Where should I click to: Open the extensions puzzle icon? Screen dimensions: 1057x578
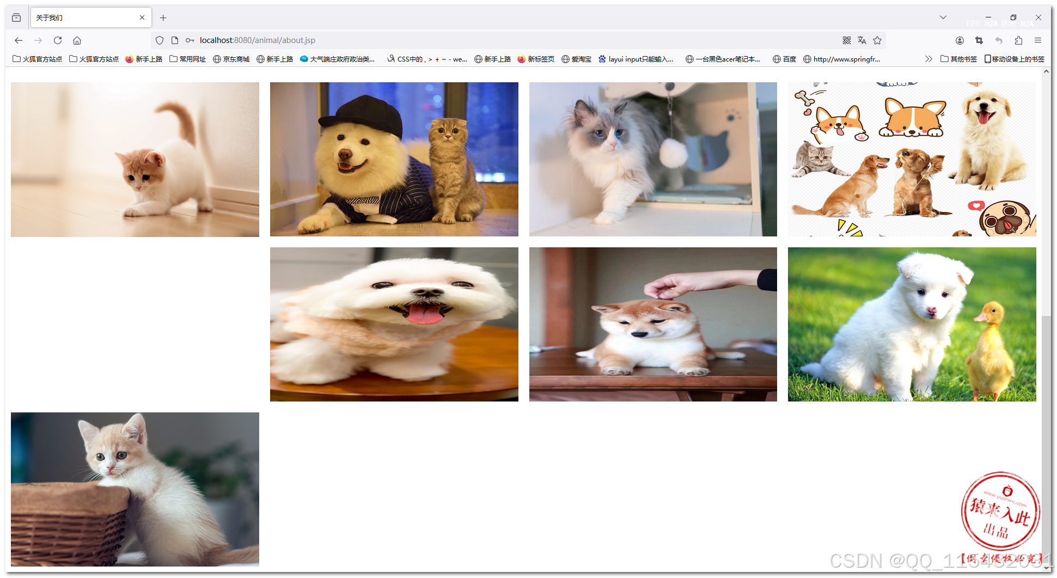pos(1018,40)
